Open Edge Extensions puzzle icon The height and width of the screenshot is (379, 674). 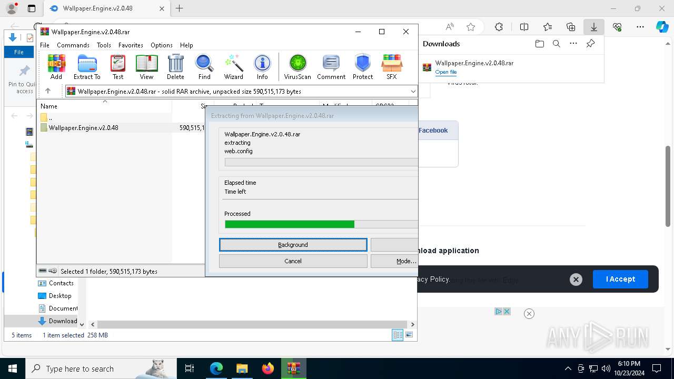tap(499, 27)
